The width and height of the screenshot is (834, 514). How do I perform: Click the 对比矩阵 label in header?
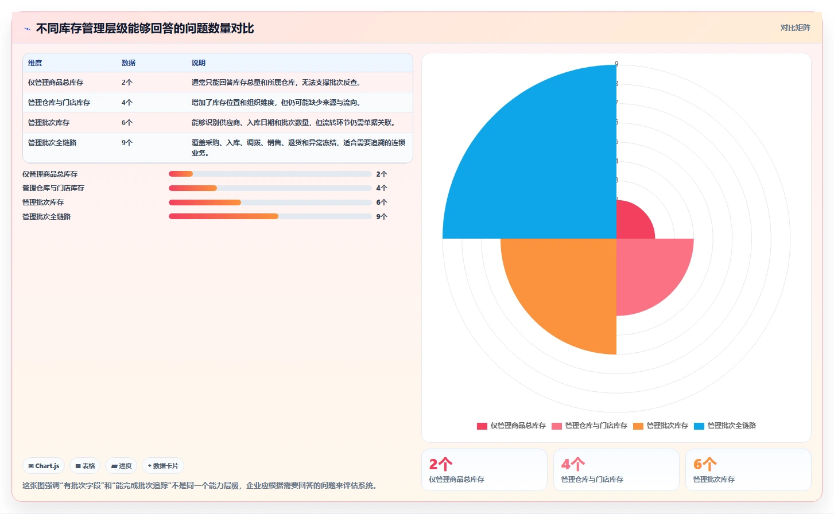pyautogui.click(x=795, y=28)
